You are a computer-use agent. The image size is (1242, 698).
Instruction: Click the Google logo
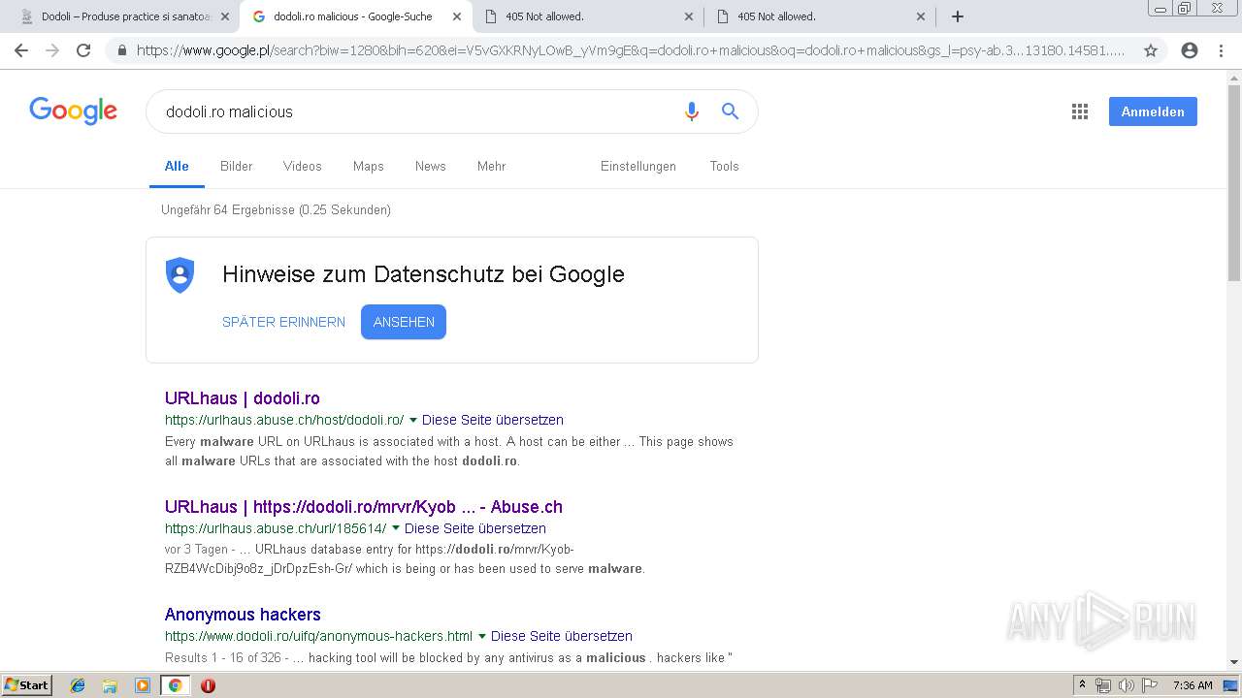73,111
